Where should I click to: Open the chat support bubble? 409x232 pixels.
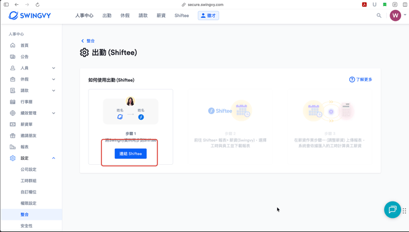(393, 209)
